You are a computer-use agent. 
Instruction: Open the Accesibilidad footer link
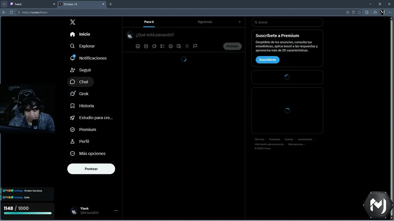305,139
